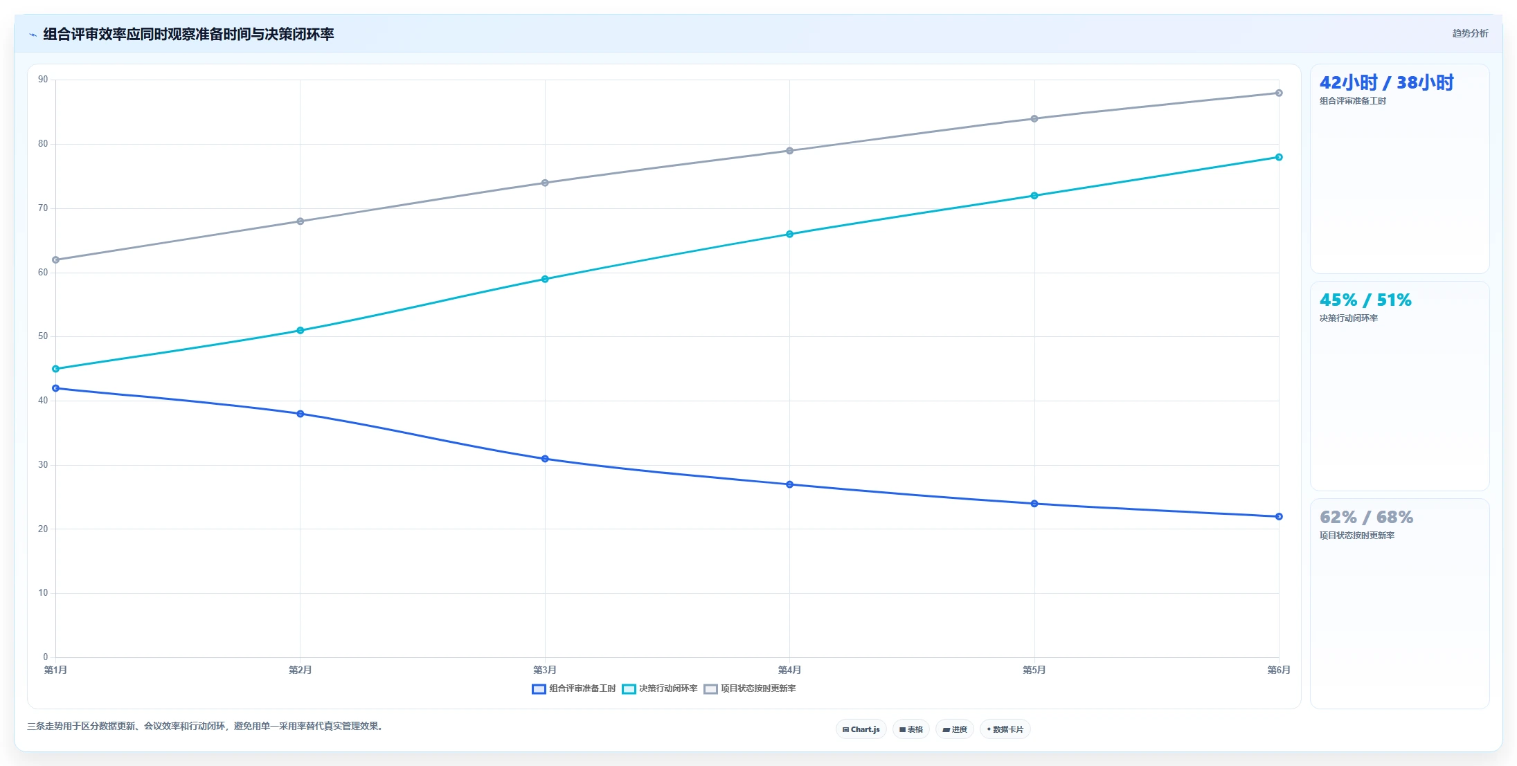Toggle the 决策行动闭环率 legend entry
This screenshot has width=1517, height=766.
[x=660, y=689]
